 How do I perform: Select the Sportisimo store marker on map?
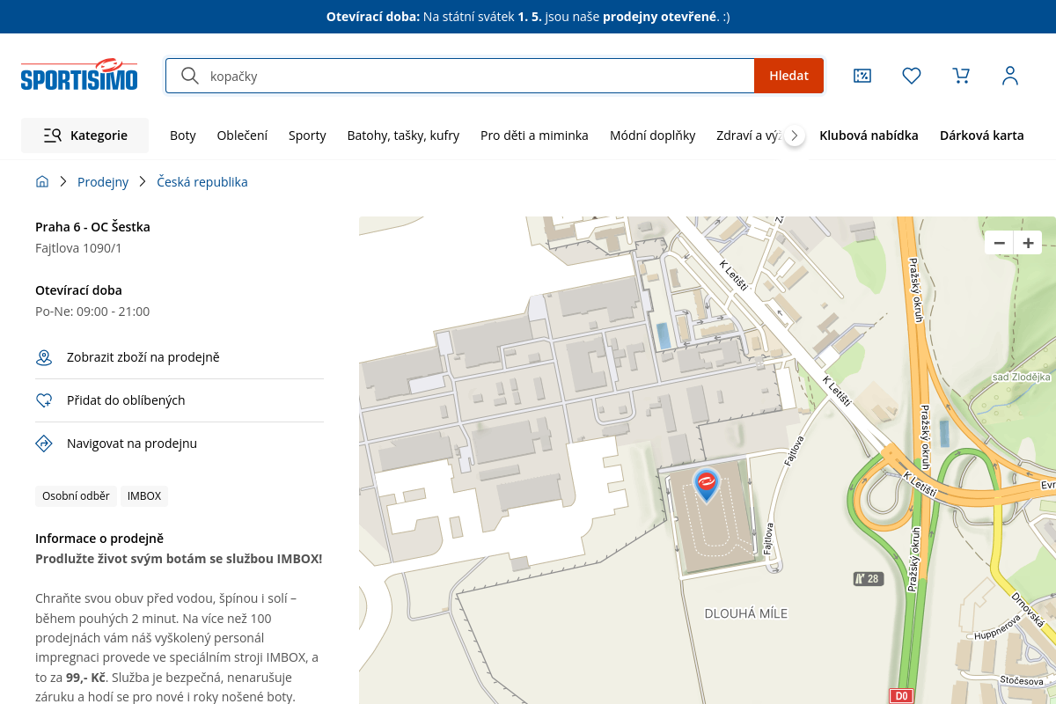706,484
